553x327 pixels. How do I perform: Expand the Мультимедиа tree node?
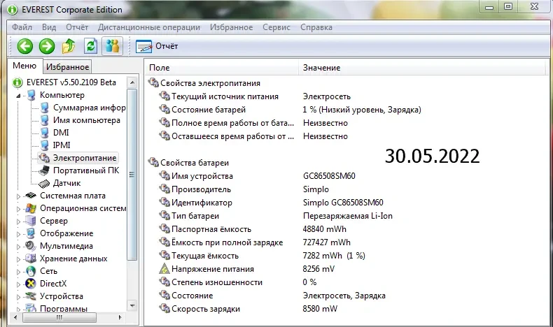(18, 247)
